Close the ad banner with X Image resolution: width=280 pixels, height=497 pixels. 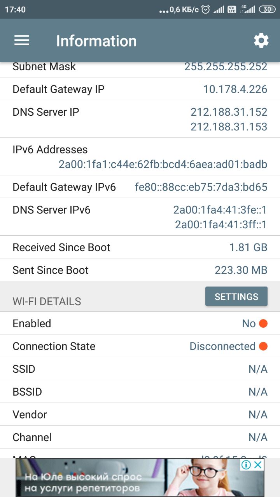tap(258, 465)
